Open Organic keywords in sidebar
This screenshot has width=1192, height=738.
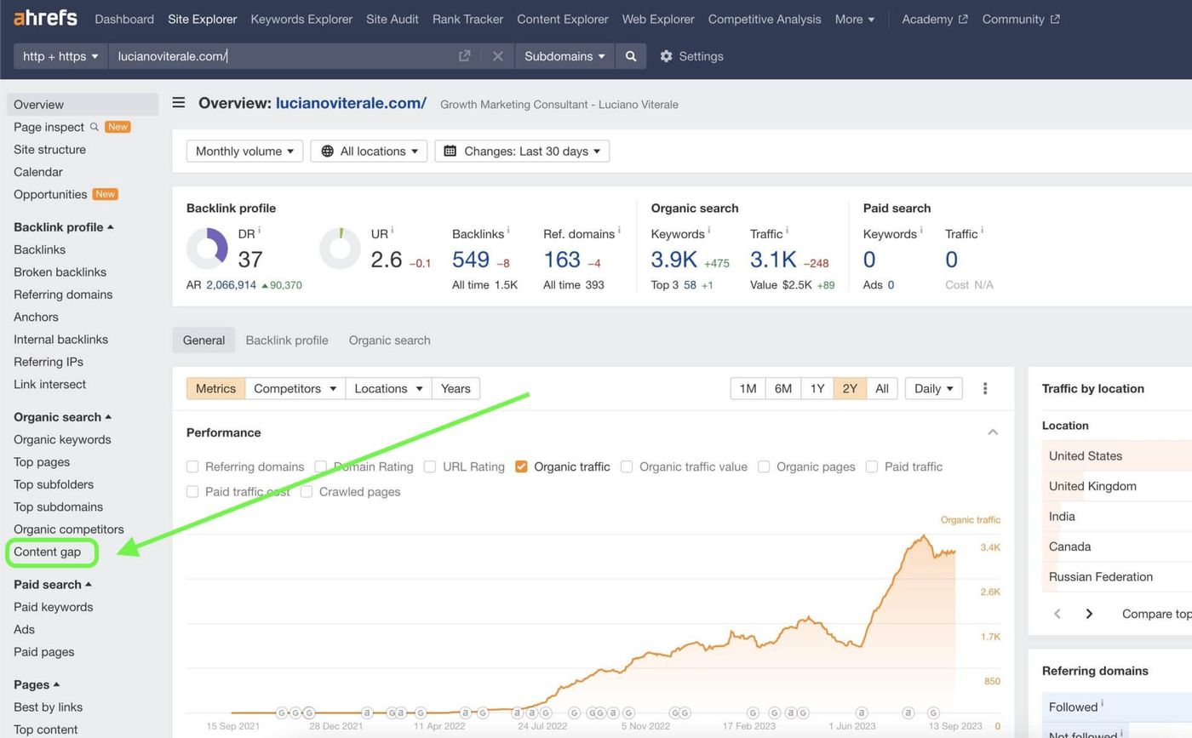click(x=62, y=439)
